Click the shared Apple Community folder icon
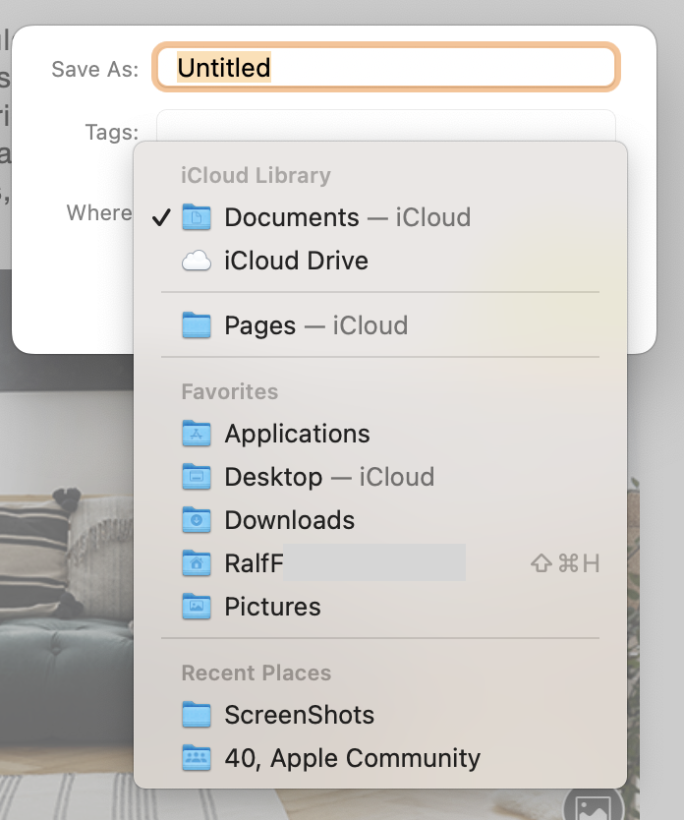The width and height of the screenshot is (684, 820). (x=197, y=758)
